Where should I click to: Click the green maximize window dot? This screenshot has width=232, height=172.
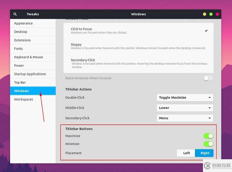click(211, 14)
